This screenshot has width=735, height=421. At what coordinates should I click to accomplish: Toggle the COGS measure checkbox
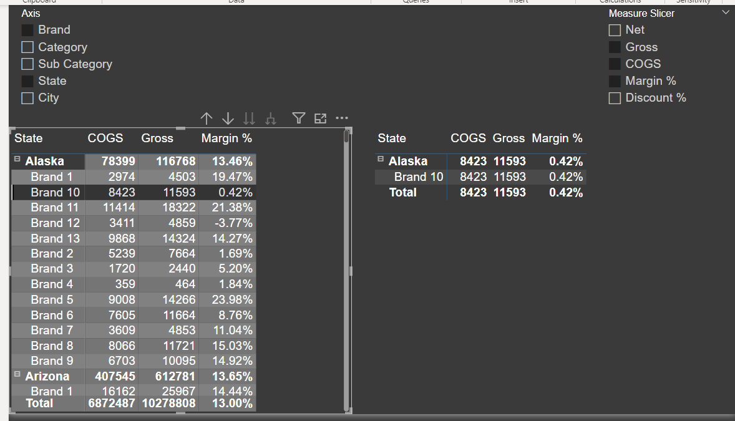(615, 64)
